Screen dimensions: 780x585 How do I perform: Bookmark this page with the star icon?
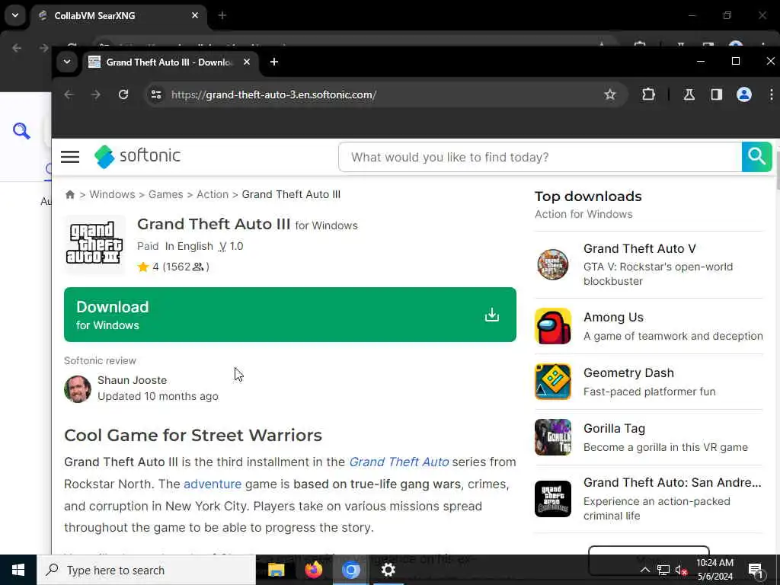click(x=610, y=94)
